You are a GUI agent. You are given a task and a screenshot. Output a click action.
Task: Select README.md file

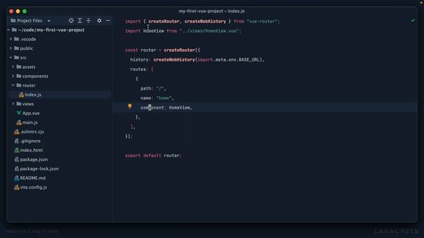pyautogui.click(x=32, y=178)
